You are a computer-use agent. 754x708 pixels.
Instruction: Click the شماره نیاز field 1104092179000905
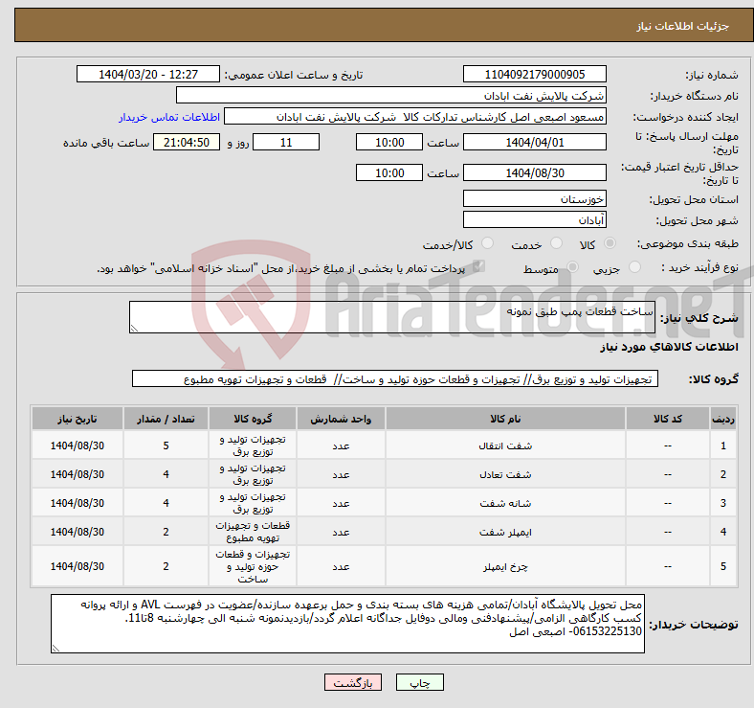point(534,74)
